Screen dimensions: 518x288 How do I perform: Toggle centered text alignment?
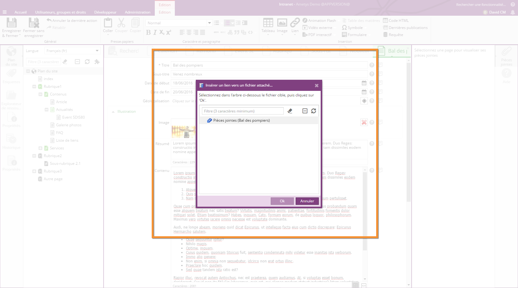[x=189, y=32]
